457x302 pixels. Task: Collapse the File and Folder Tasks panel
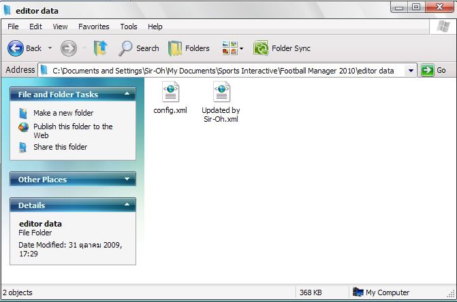[127, 94]
